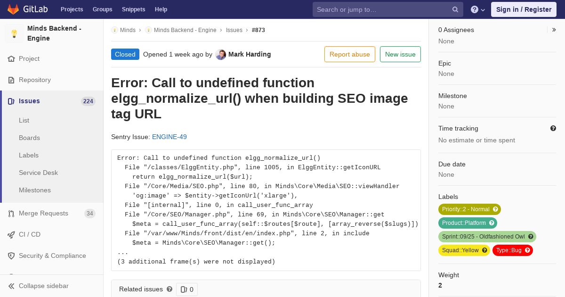Open Milestones in sidebar
The image size is (565, 297).
point(35,190)
